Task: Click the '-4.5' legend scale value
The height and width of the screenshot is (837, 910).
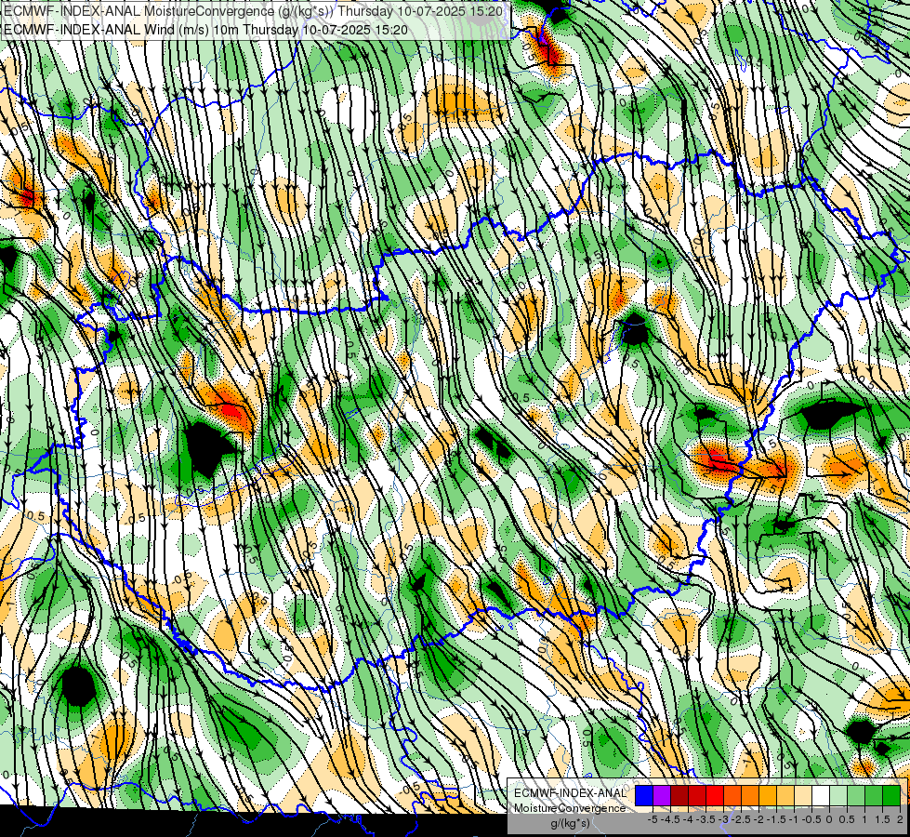Action: click(x=671, y=819)
